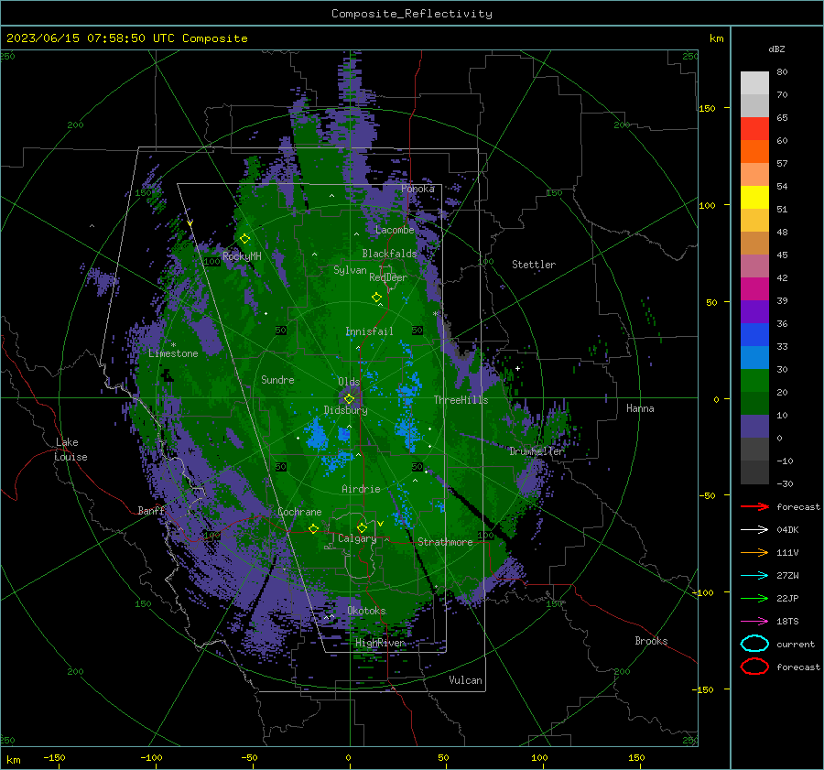Click the Sundre city label
Image resolution: width=824 pixels, height=770 pixels.
(277, 379)
